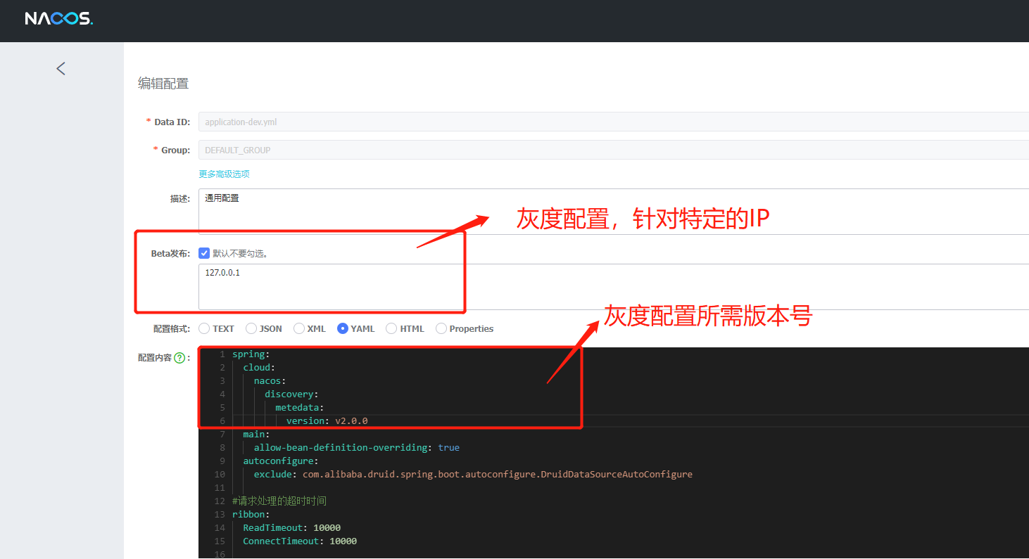The image size is (1029, 559).
Task: Click the Data ID input field
Action: click(612, 122)
